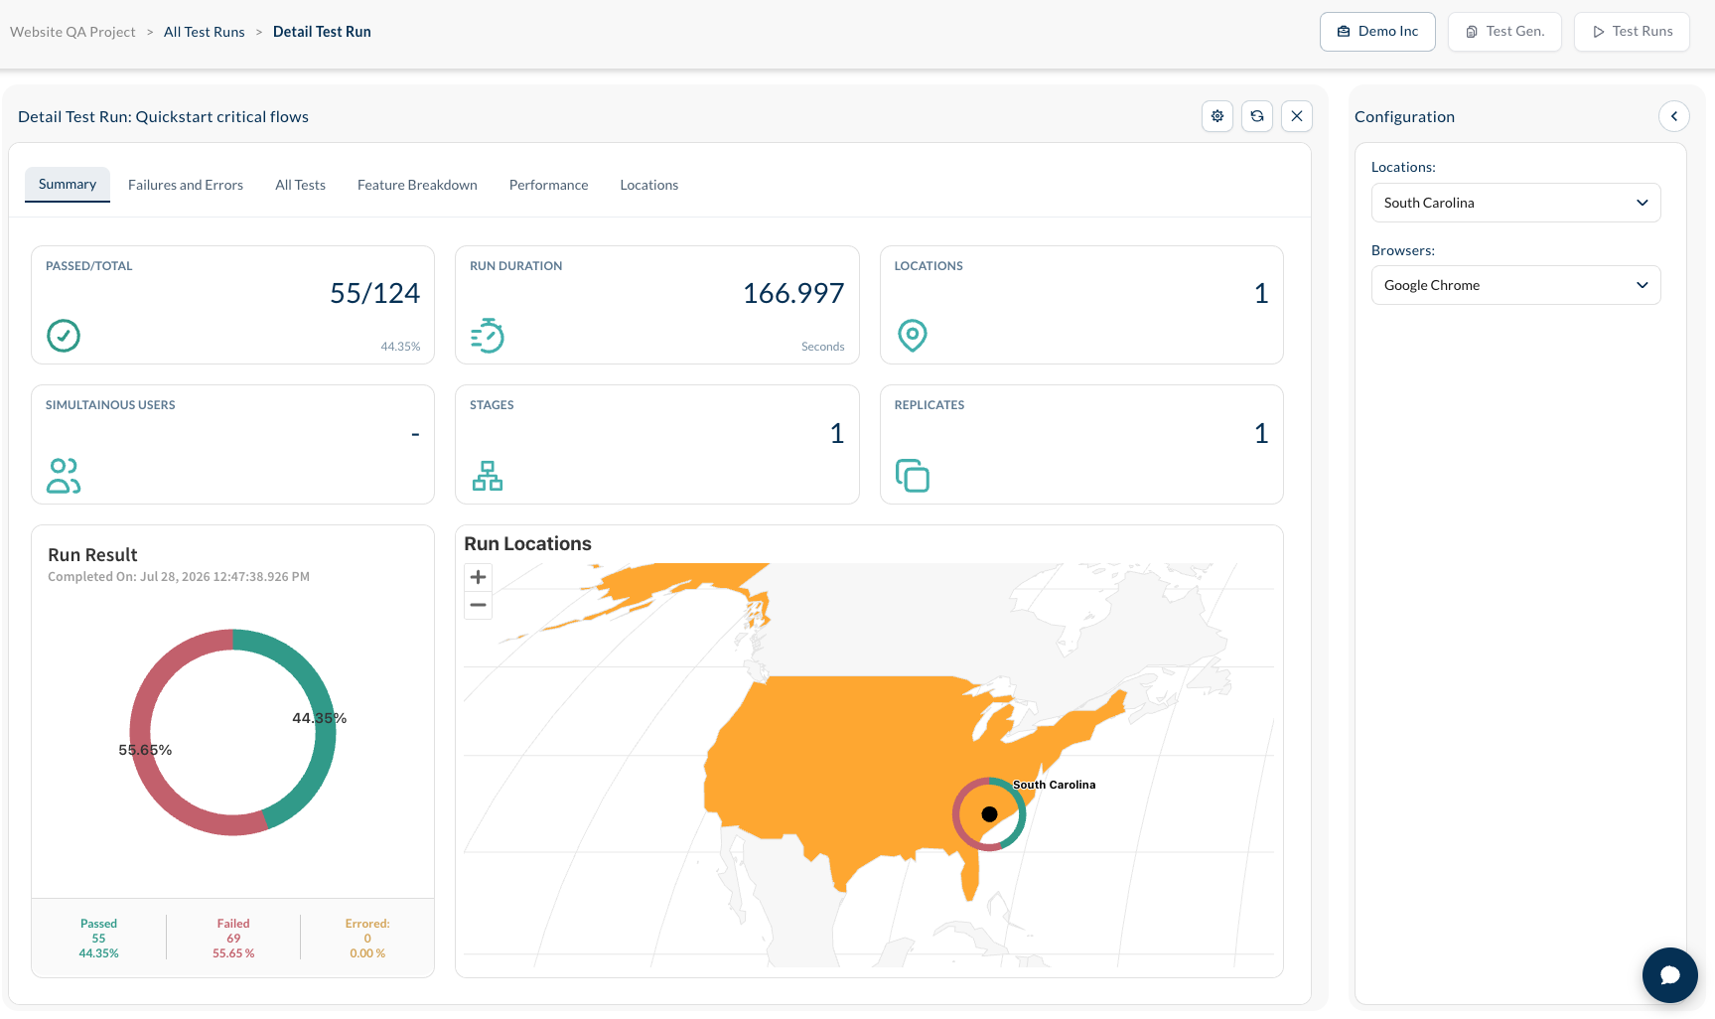The image size is (1715, 1019).
Task: Click the South Carolina marker on map
Action: click(989, 814)
